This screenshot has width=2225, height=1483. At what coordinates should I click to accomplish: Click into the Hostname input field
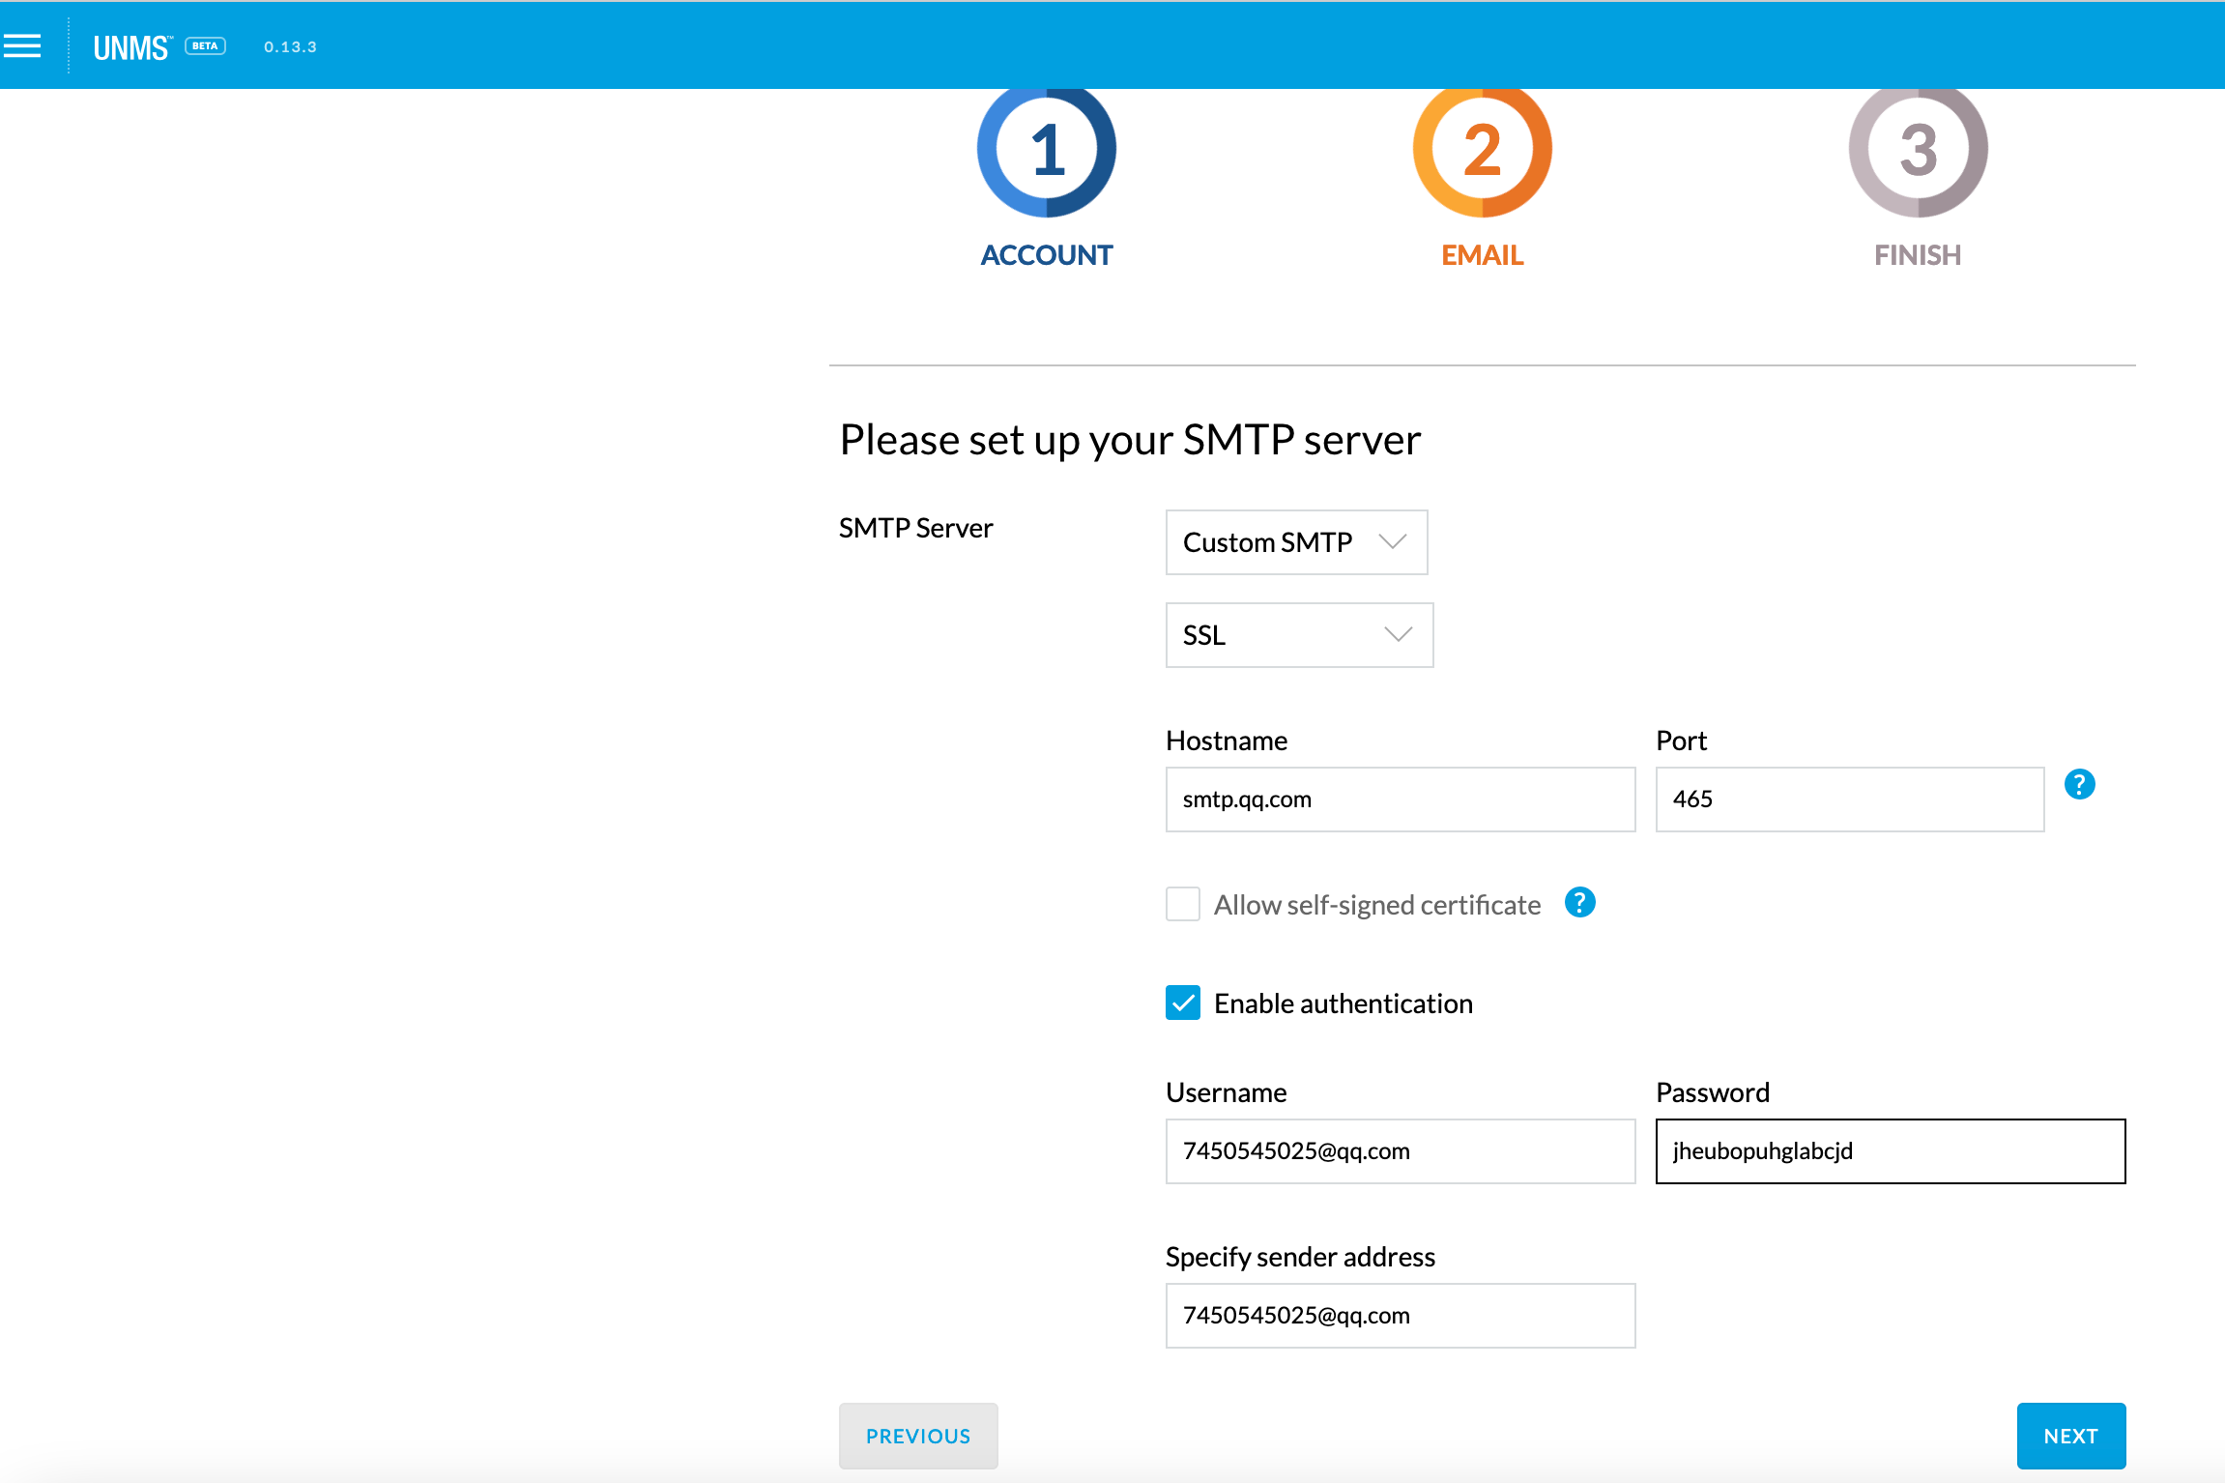pyautogui.click(x=1400, y=800)
